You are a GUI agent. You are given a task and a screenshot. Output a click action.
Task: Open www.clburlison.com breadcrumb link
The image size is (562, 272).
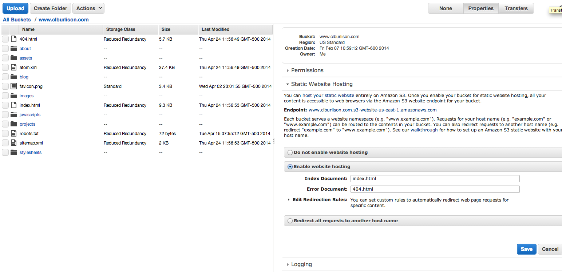point(64,20)
